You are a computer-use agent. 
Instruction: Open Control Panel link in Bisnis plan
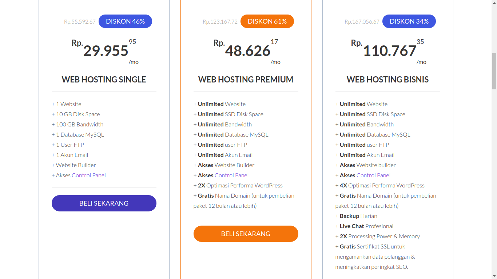click(x=373, y=175)
